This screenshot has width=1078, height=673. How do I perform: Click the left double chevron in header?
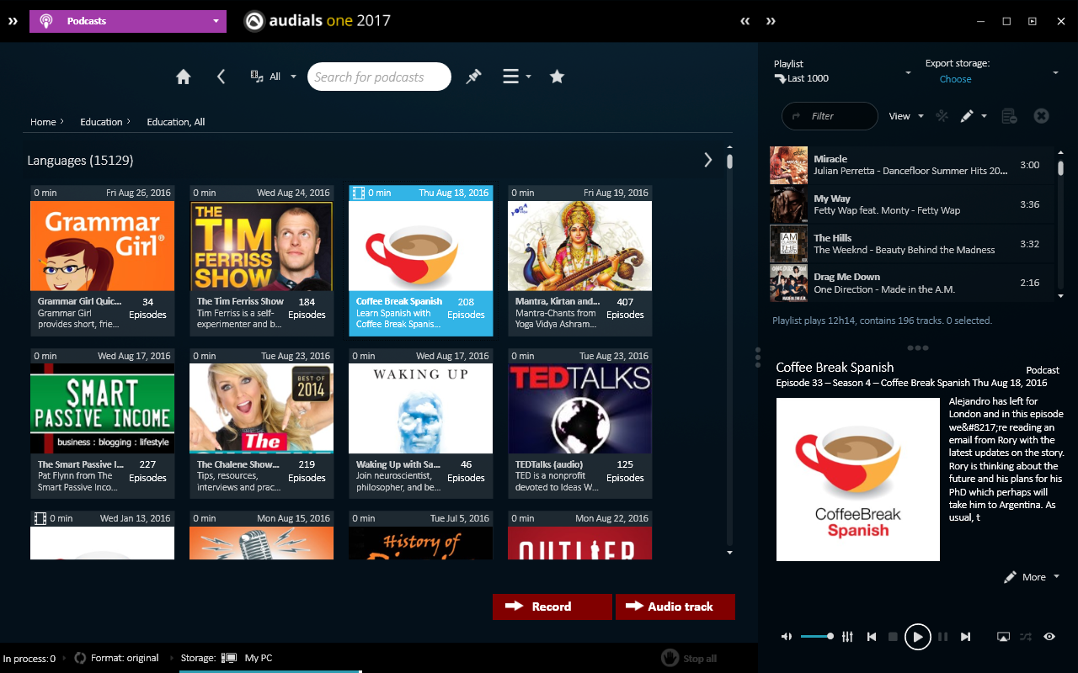pos(745,21)
